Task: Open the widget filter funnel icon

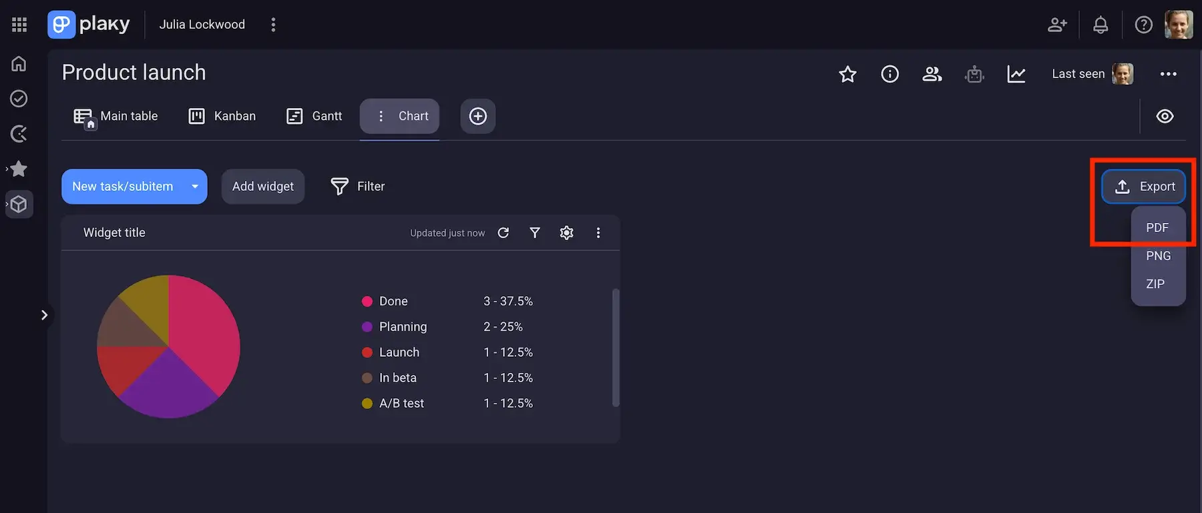Action: pyautogui.click(x=535, y=232)
